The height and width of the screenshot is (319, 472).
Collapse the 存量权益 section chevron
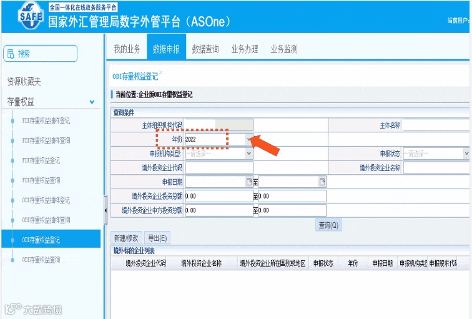(x=92, y=102)
